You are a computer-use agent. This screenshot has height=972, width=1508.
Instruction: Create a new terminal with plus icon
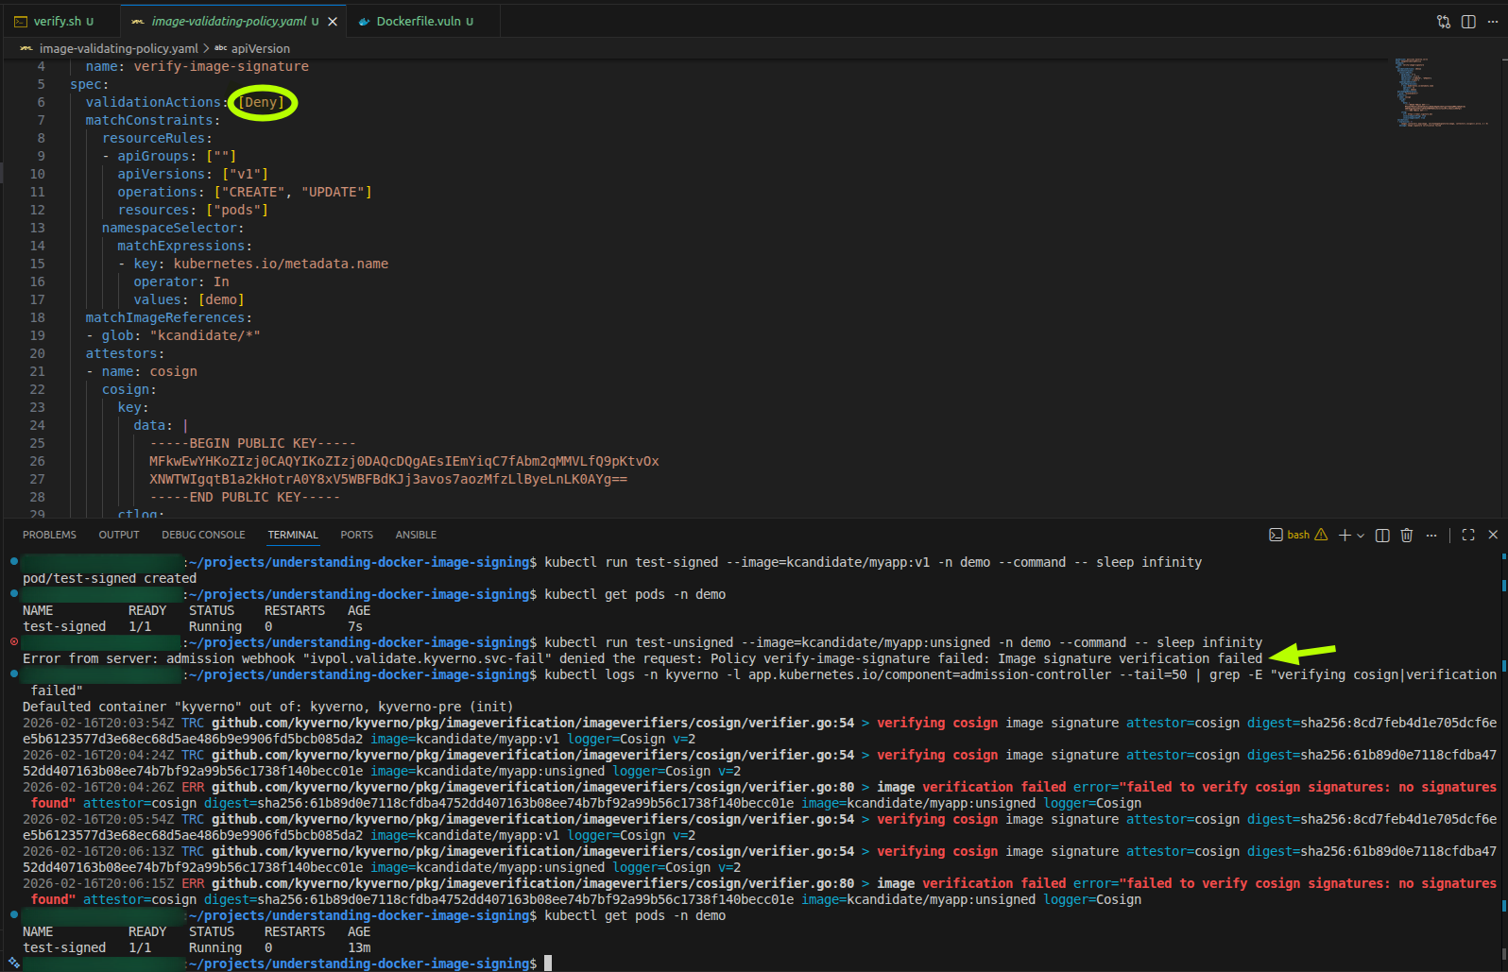pos(1345,535)
